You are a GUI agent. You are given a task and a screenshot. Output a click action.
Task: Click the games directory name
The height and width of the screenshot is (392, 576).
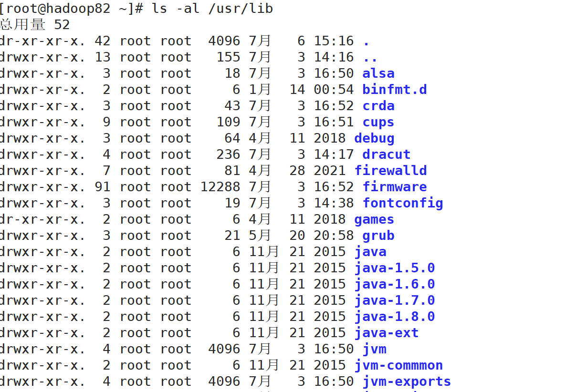[374, 219]
